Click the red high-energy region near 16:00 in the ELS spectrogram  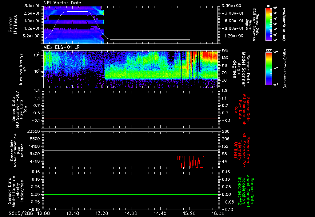(x=210, y=56)
